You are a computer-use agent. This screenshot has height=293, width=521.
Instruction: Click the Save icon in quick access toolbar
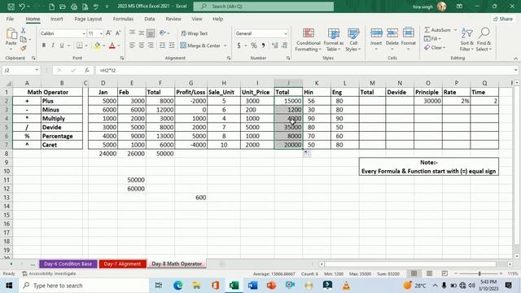click(x=11, y=7)
